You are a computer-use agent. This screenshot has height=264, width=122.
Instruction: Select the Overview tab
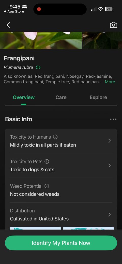[x=24, y=97]
